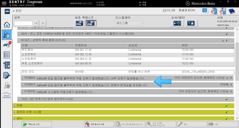Click the print to PDF icon

pos(223,11)
